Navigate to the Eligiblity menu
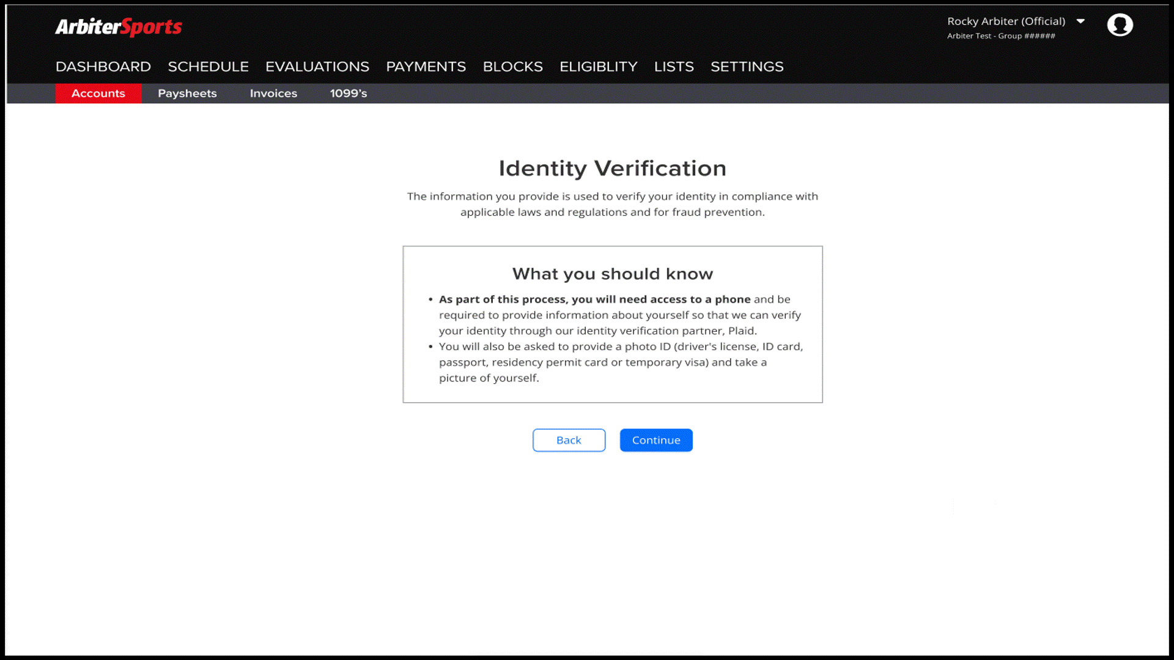 598,67
